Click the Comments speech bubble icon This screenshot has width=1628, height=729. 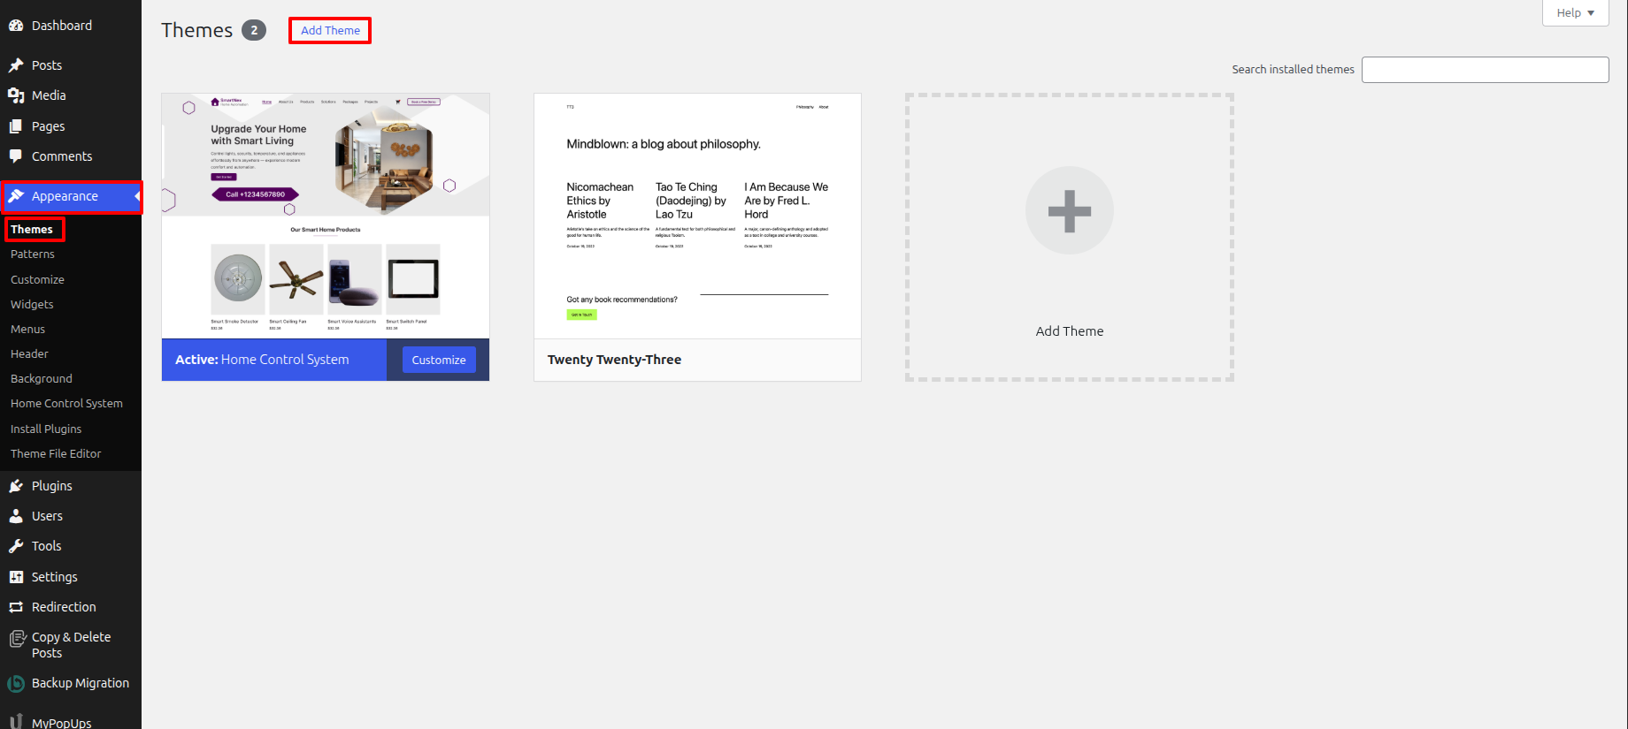click(16, 156)
